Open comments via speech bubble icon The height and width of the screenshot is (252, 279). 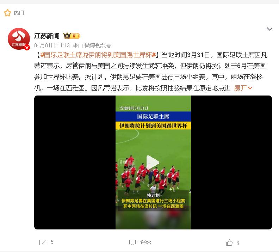point(132,242)
